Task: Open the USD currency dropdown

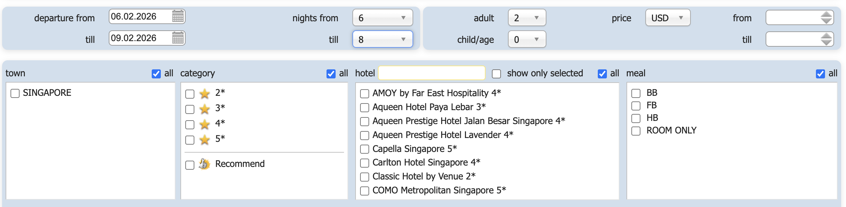Action: 668,18
